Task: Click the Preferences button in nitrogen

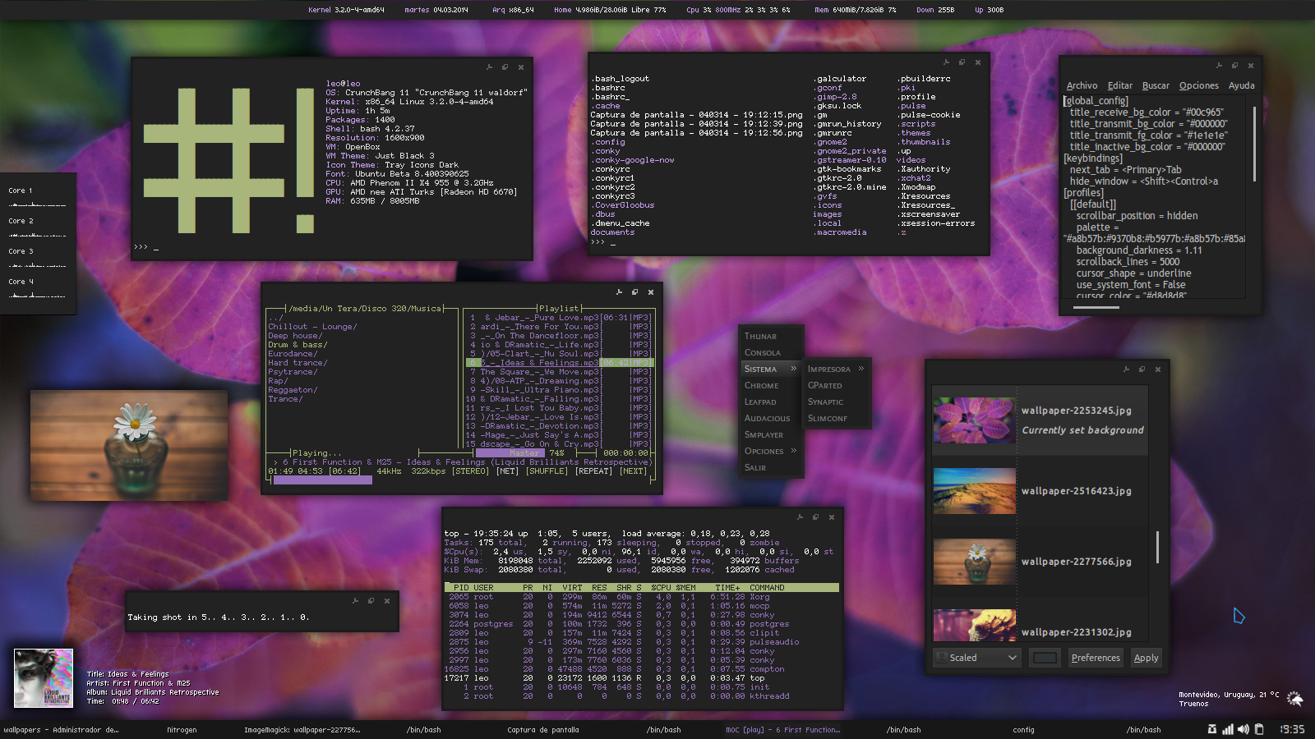Action: click(1096, 658)
